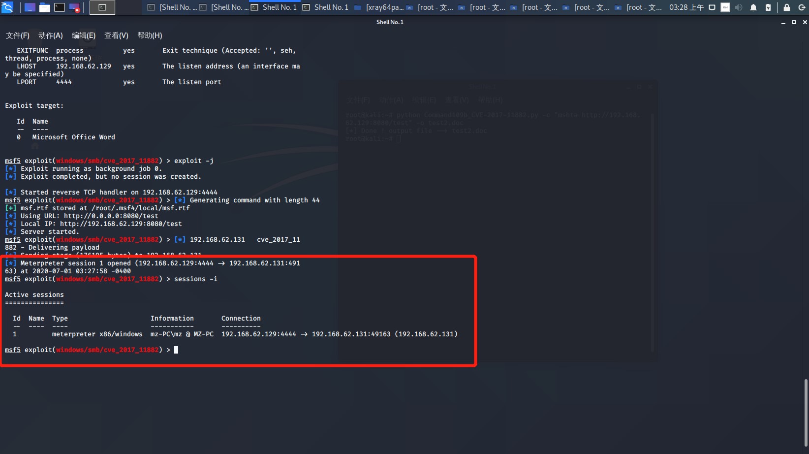The width and height of the screenshot is (809, 454).
Task: Open the notifications bell icon
Action: [x=753, y=7]
